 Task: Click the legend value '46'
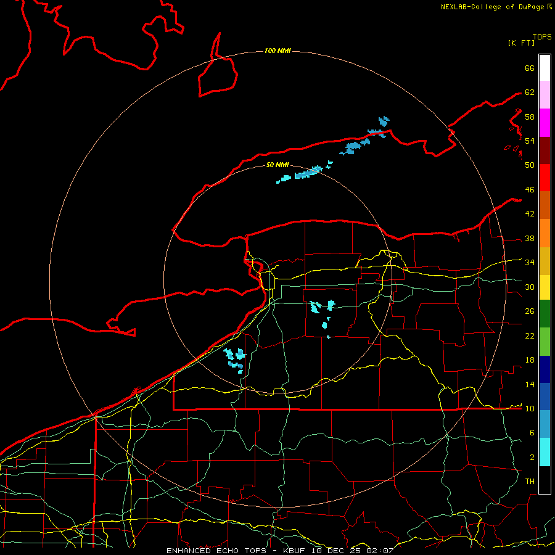tap(530, 190)
